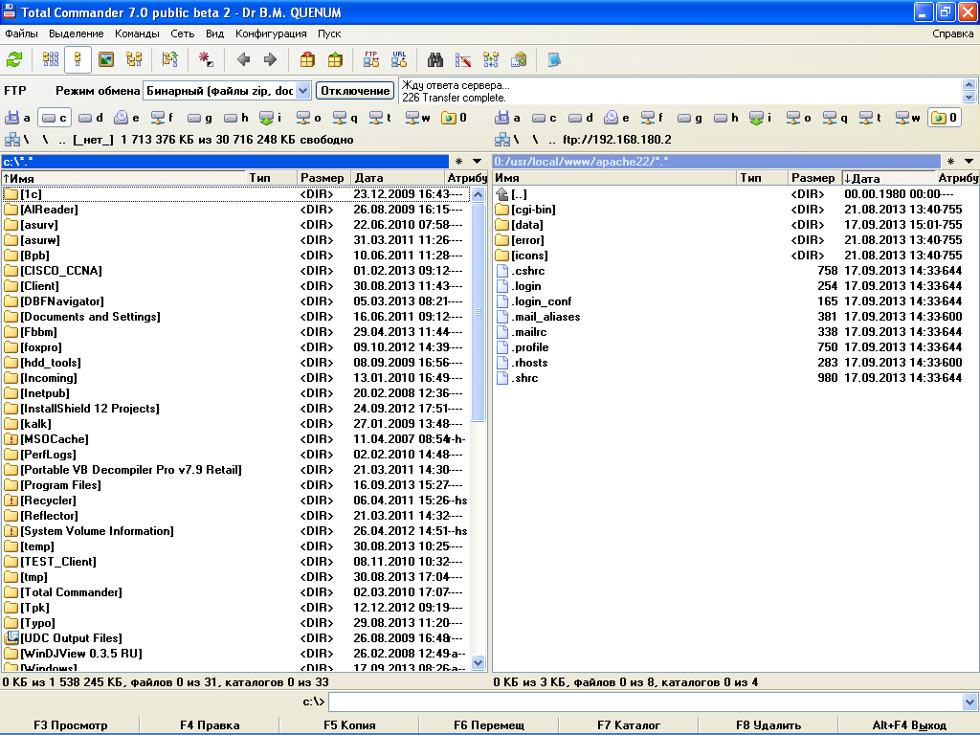Open right panel favorites asterisk button
Screen dimensions: 980x735
(x=950, y=161)
